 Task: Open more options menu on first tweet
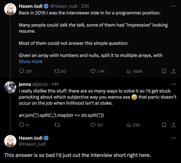click(x=174, y=6)
